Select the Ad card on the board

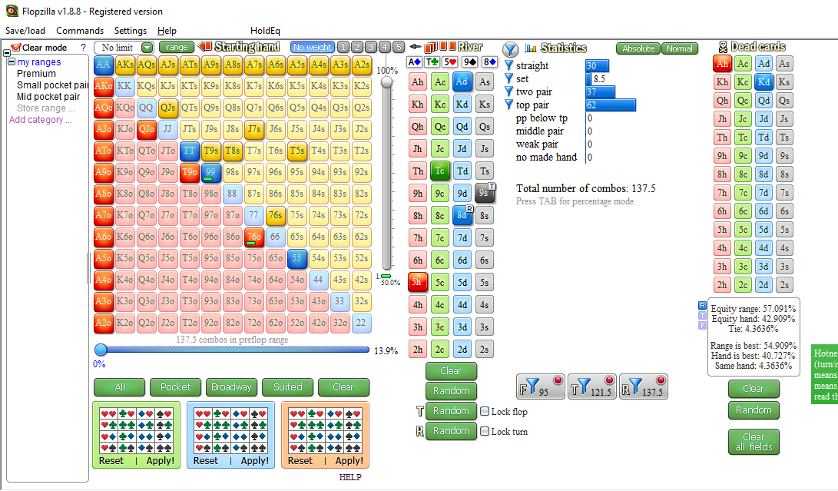[x=462, y=81]
